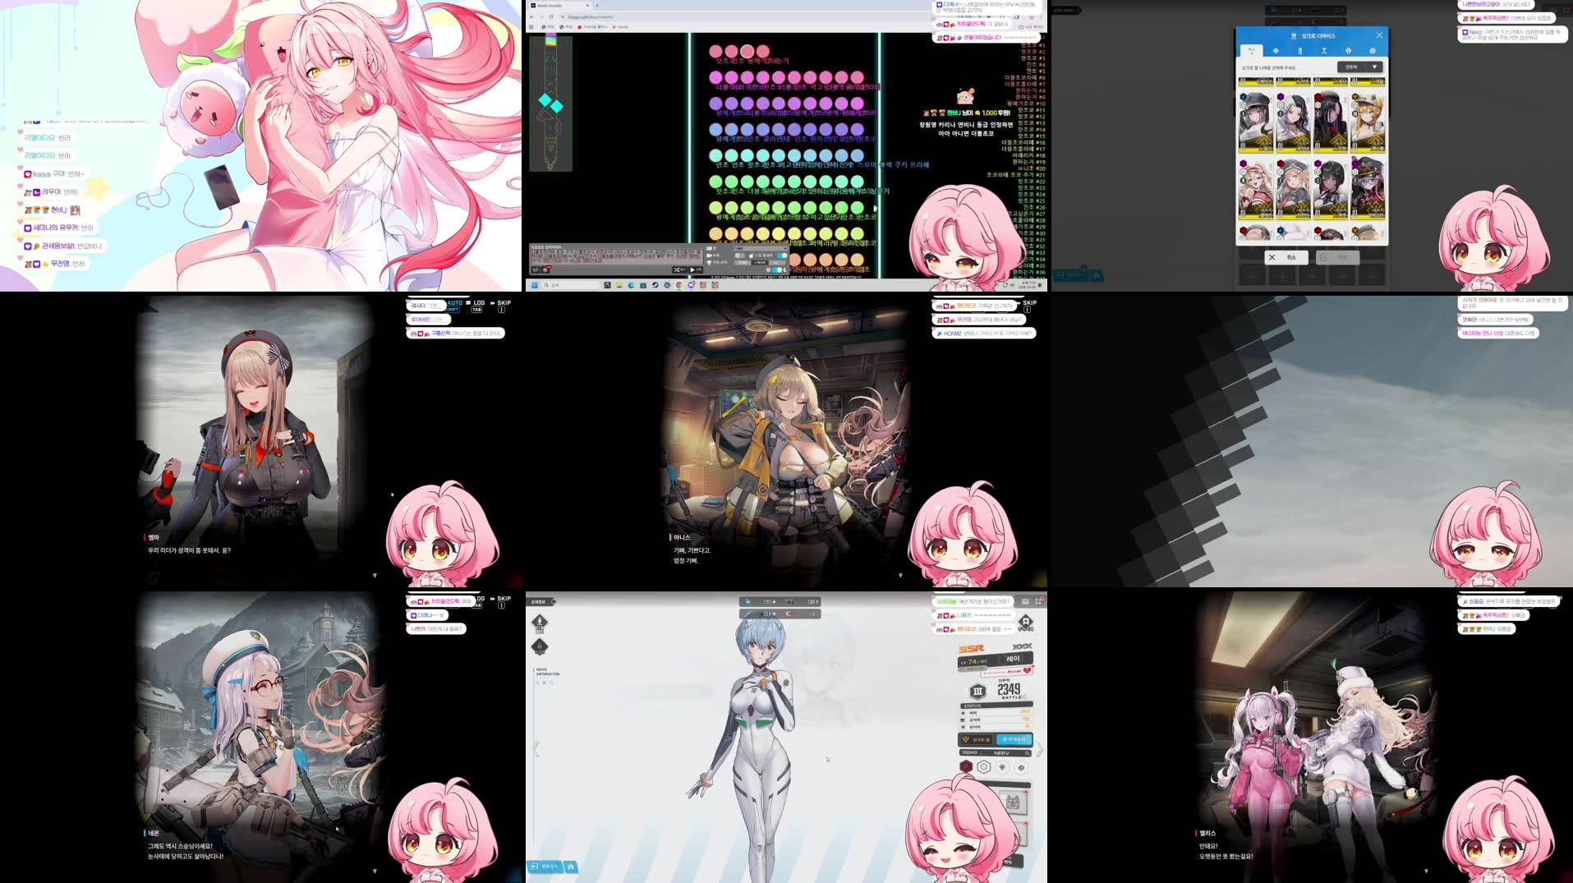Click the taskbar search box
This screenshot has width=1573, height=883.
click(x=571, y=285)
